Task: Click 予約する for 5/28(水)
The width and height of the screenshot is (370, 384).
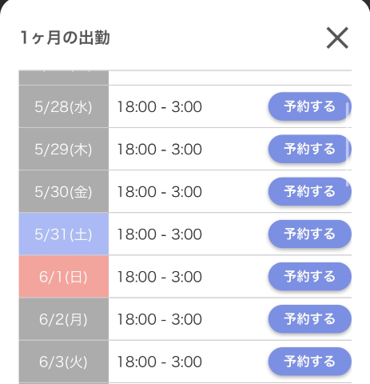Action: tap(309, 106)
